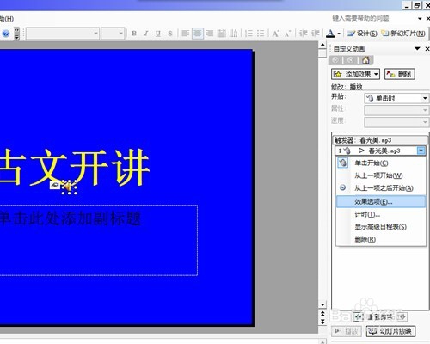
Task: Select 显示高级日程表(S)
Action: [x=381, y=227]
